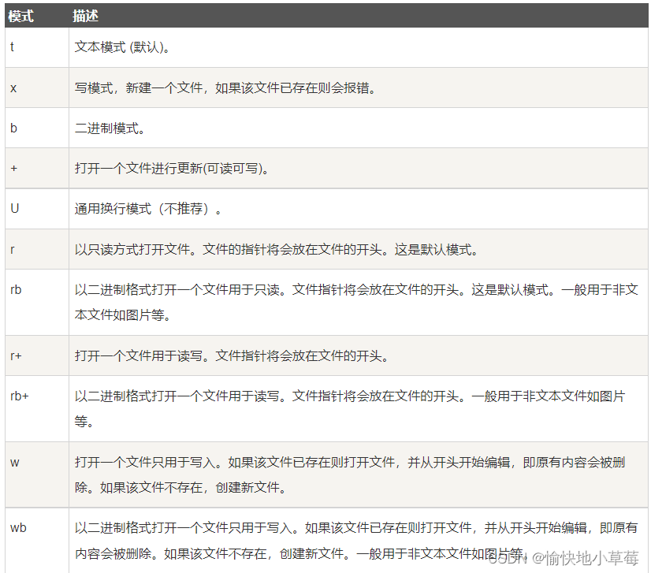
Task: Select the mode letter t cell
Action: (x=13, y=47)
